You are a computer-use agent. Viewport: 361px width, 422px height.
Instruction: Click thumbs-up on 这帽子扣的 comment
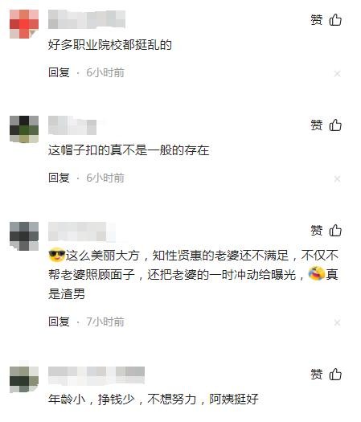335,125
